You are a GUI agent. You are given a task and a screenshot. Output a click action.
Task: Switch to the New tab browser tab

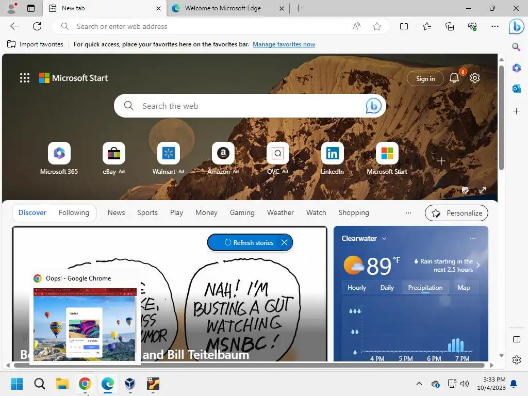point(104,8)
